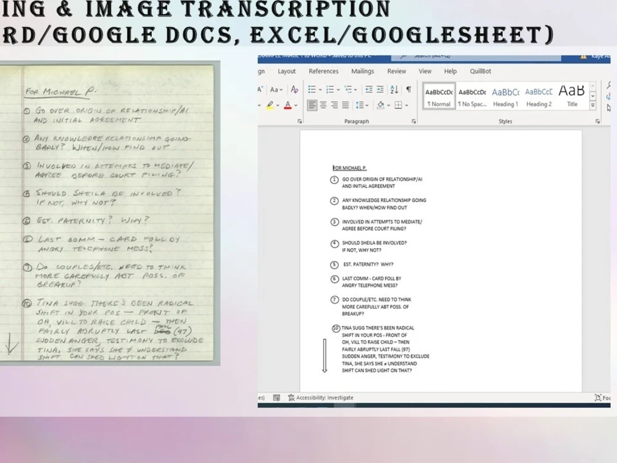This screenshot has height=463, width=617.
Task: Open the View ribbon tab
Action: pos(424,71)
